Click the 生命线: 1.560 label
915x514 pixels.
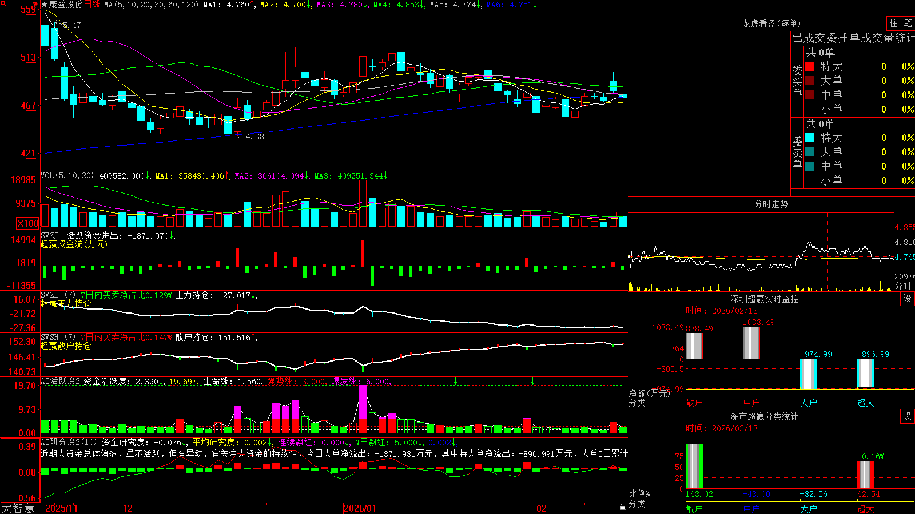[233, 381]
